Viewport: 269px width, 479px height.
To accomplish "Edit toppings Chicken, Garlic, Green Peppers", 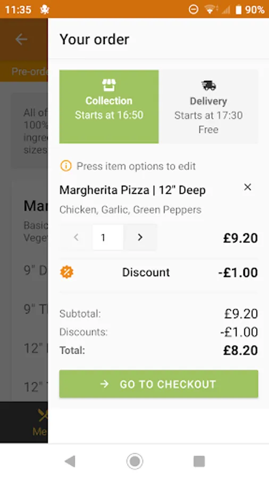I will [x=130, y=210].
